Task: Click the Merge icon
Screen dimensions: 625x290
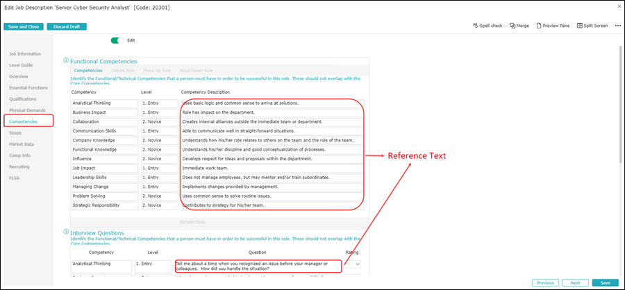Action: 519,26
